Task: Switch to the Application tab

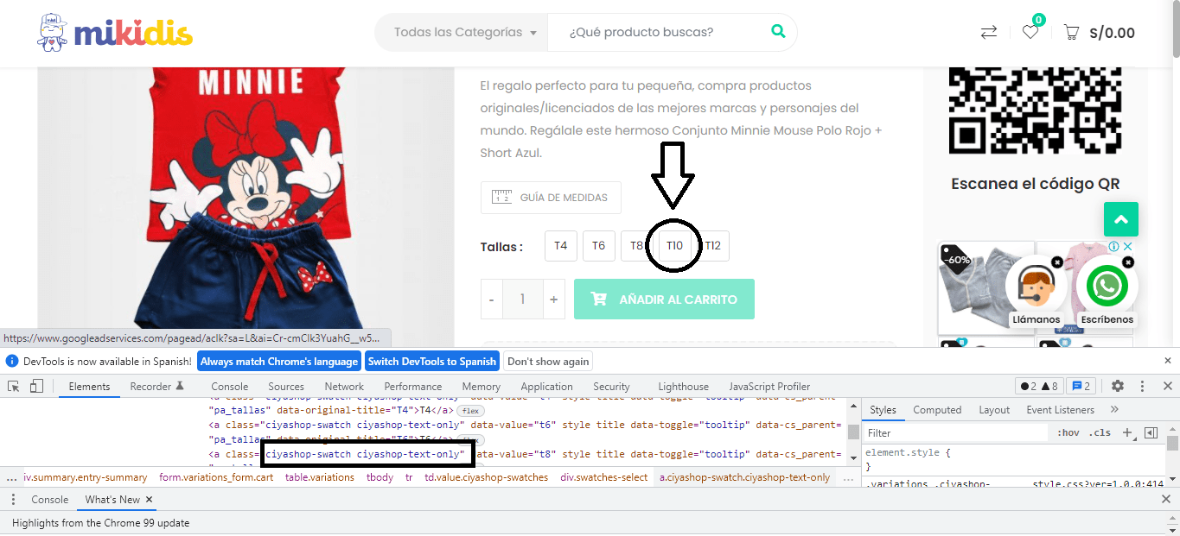Action: point(546,387)
